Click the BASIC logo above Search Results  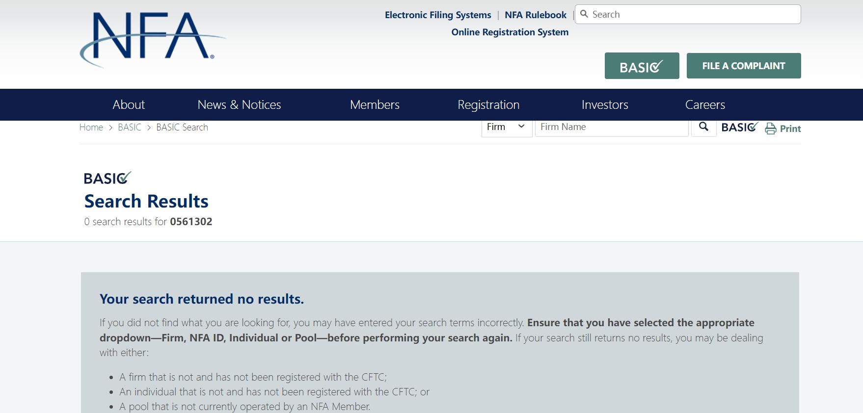tap(108, 178)
